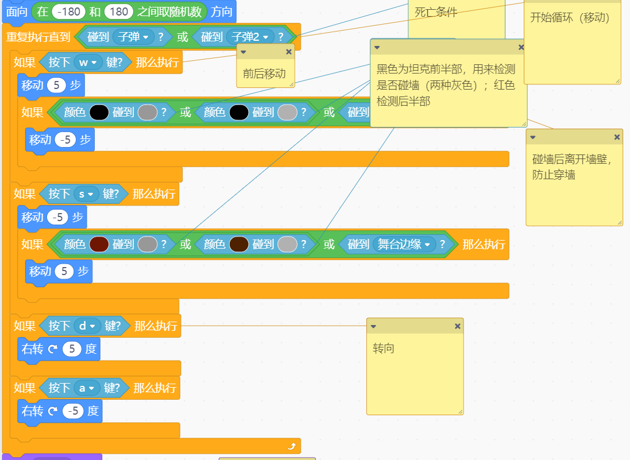Collapse the 碰墙后离开墙壁 comment note
This screenshot has width=630, height=460.
(x=533, y=137)
